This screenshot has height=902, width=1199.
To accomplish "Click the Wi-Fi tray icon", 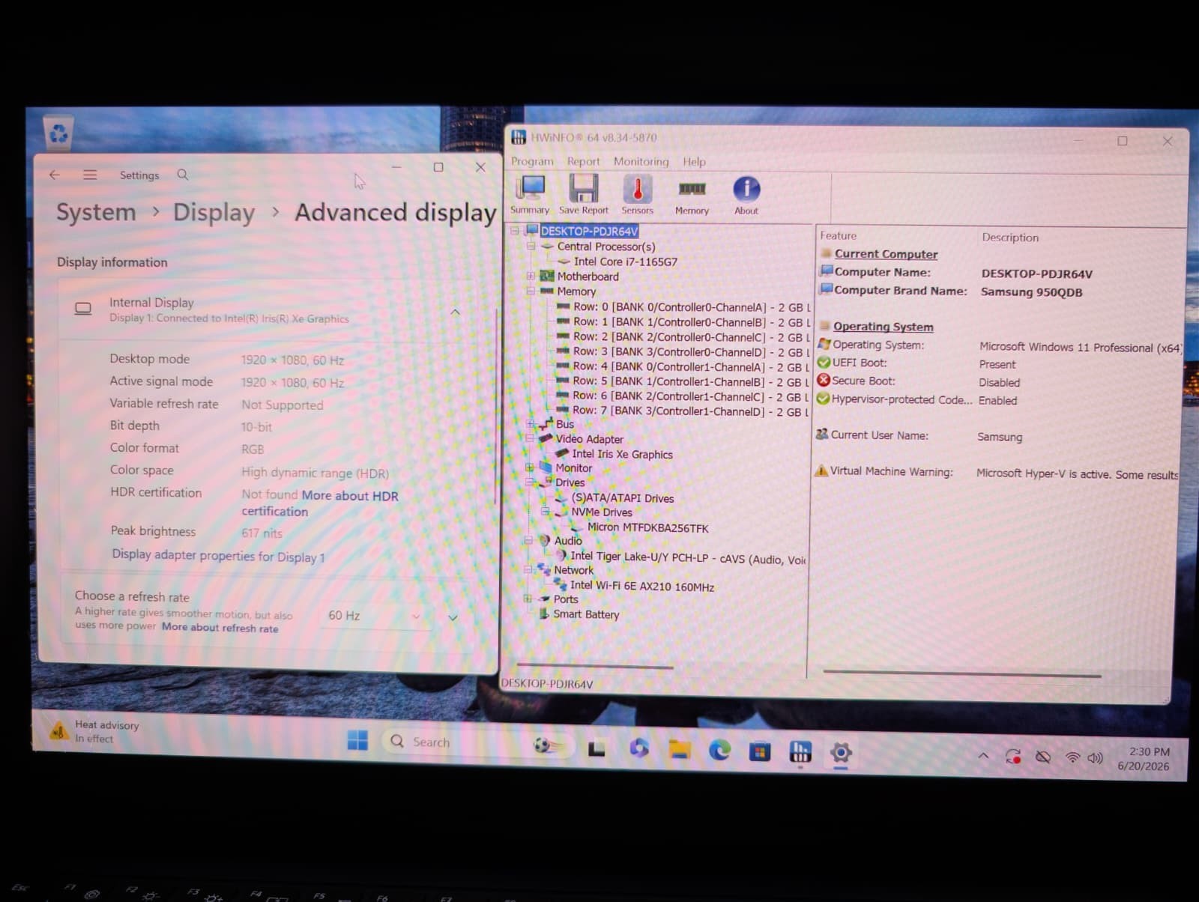I will pyautogui.click(x=1072, y=758).
